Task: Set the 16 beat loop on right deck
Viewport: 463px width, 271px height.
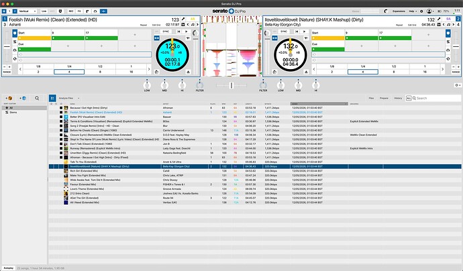Action: click(x=424, y=72)
